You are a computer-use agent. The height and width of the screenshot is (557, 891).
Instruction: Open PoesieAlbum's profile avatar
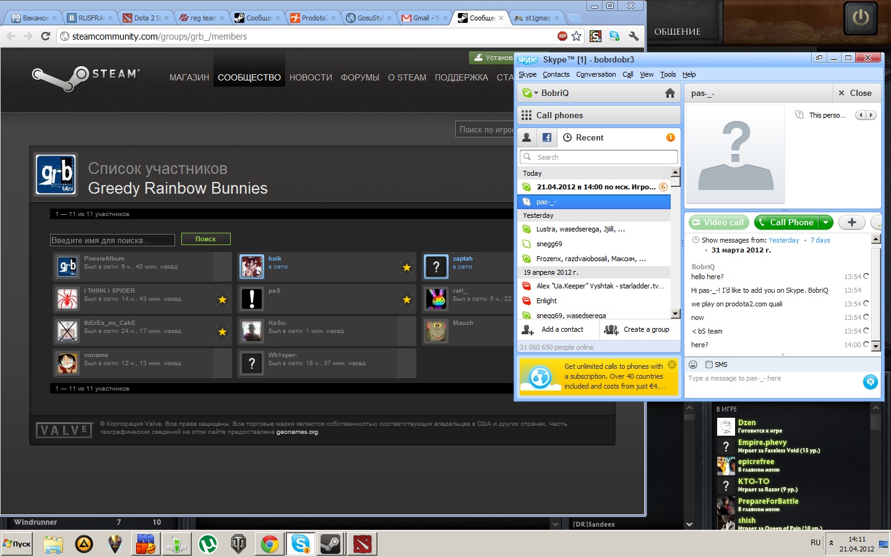pos(66,267)
